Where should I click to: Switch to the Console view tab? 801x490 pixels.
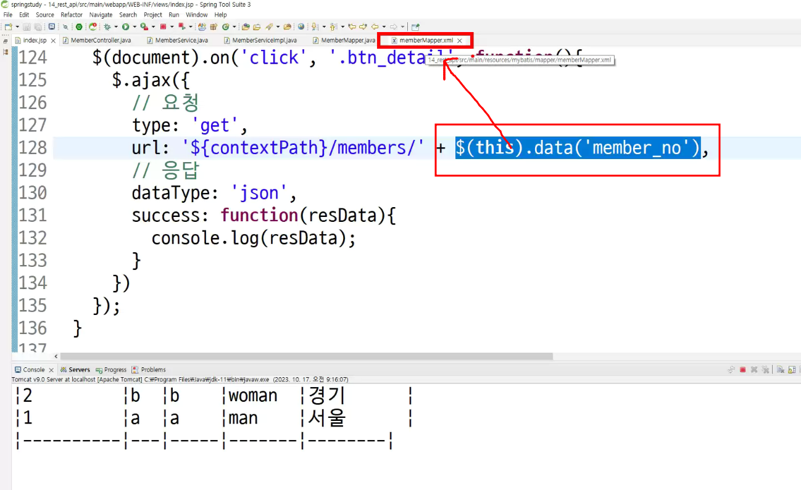click(x=34, y=370)
